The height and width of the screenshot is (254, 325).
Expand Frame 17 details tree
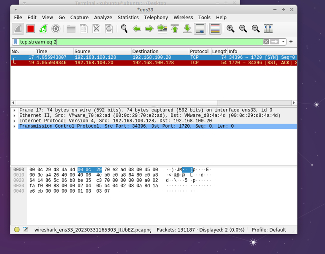point(15,110)
